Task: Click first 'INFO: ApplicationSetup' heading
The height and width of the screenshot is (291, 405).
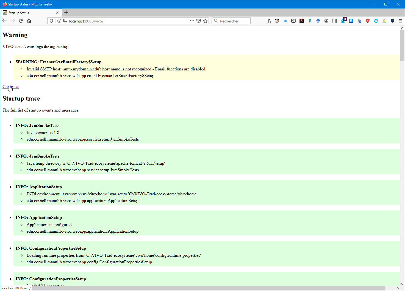Action: point(39,187)
